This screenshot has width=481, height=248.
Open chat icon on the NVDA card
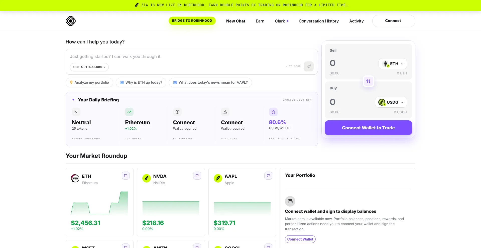click(197, 176)
